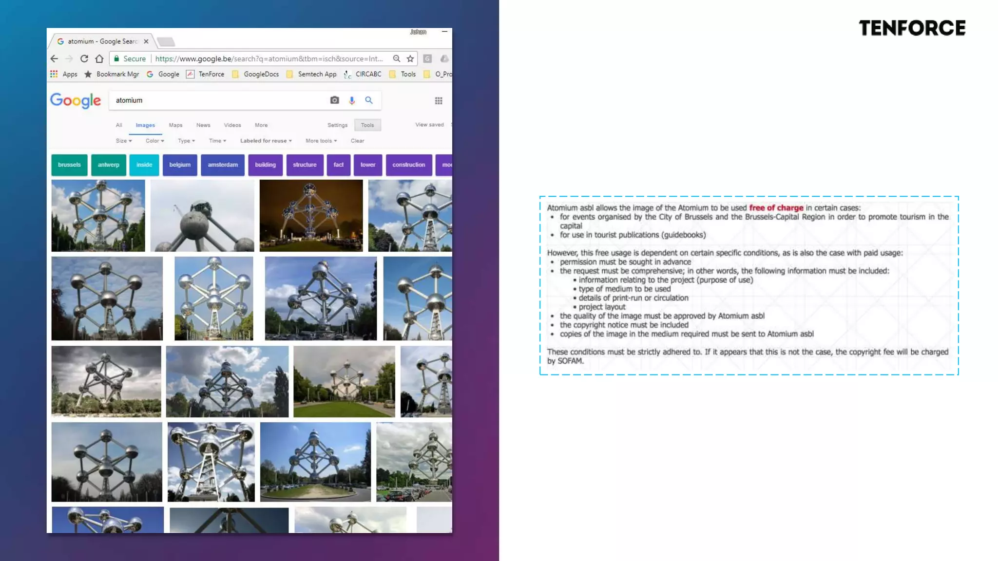Select the teal brussels suggestion chip
The width and height of the screenshot is (998, 561).
[69, 165]
